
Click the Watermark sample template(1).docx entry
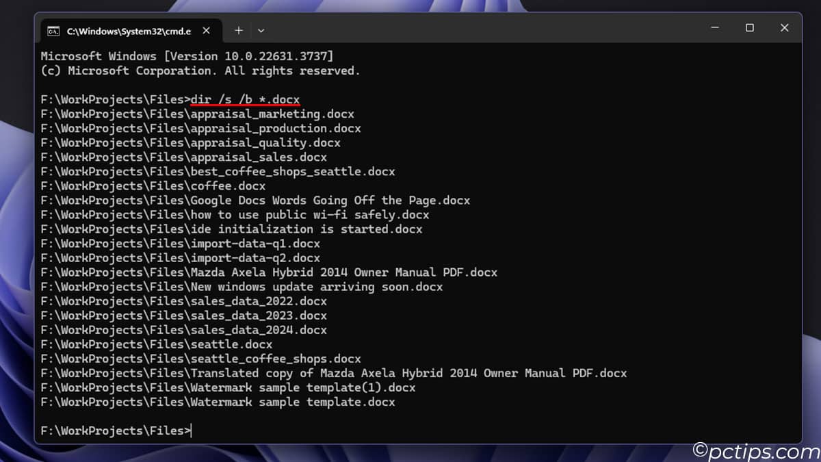pos(226,387)
